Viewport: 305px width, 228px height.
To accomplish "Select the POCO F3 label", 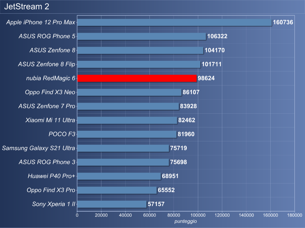I will [x=62, y=134].
